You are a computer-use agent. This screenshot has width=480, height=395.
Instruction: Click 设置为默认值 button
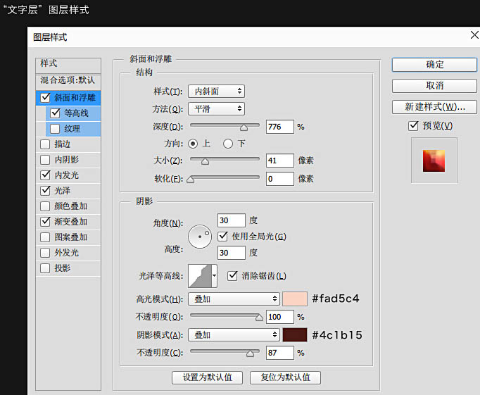coord(207,377)
